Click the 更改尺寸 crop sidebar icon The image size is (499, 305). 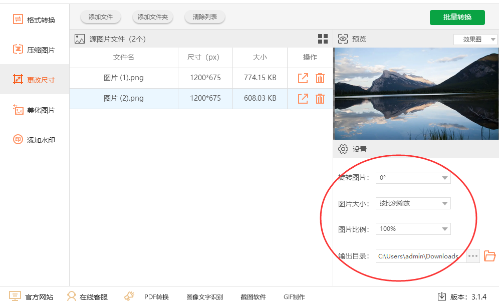click(18, 79)
